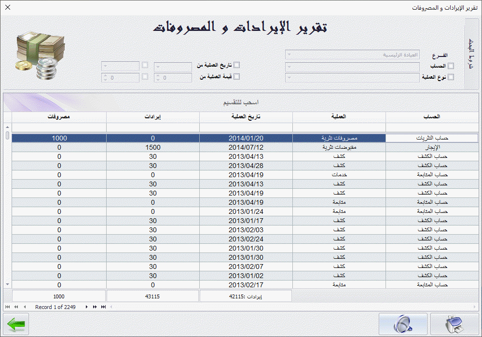Screen dimensions: 482x337
Task: Go to the next record arrow
Action: click(86, 307)
